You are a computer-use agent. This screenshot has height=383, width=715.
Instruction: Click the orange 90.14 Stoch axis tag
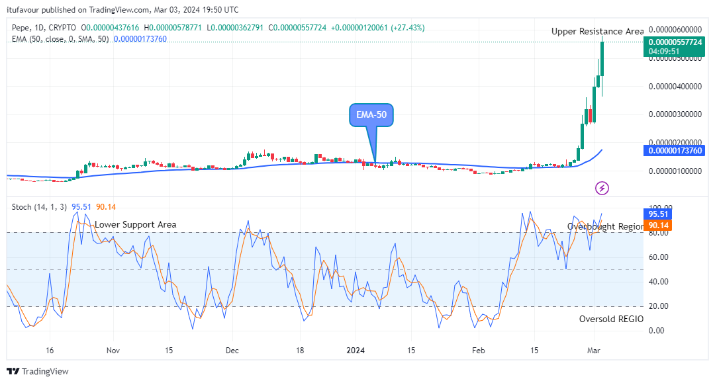click(x=657, y=225)
